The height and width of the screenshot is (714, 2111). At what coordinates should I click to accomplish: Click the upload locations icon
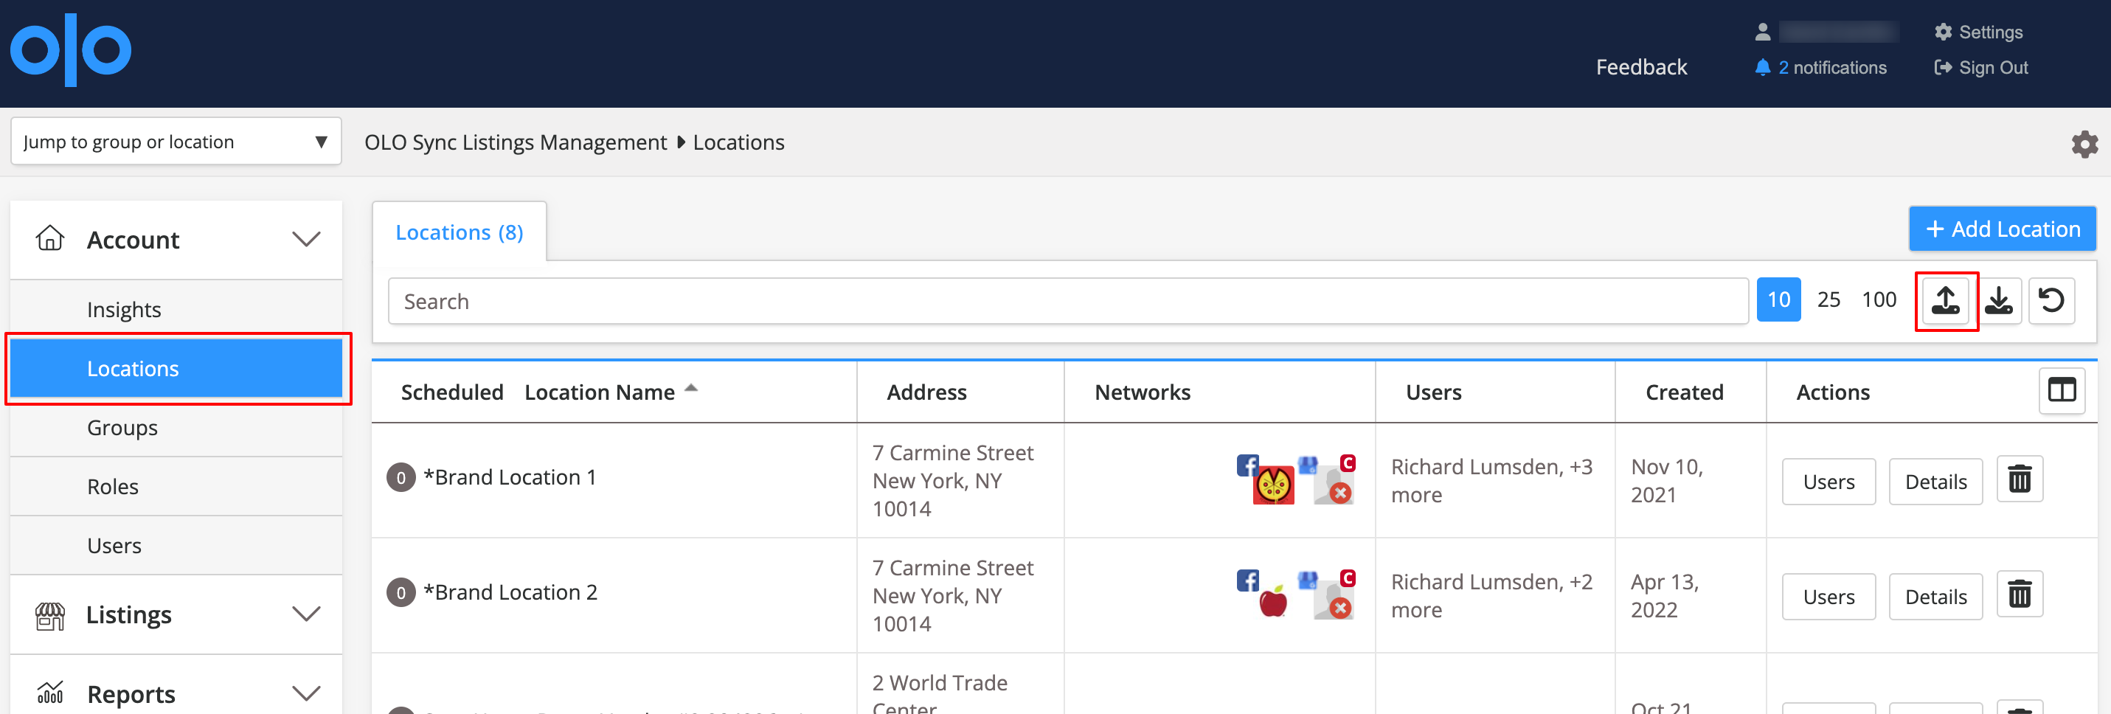click(x=1947, y=301)
